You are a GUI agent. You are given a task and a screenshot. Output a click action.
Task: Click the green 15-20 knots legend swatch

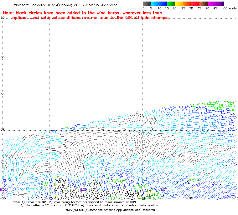click(171, 4)
